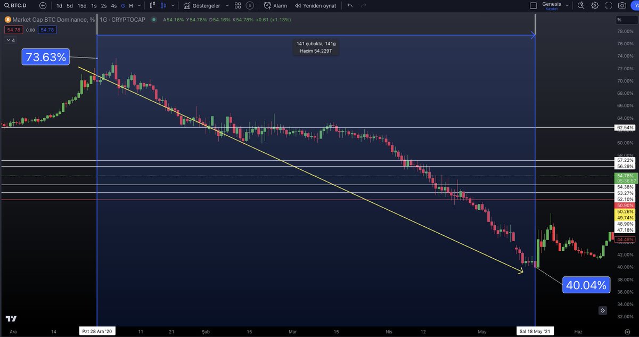The image size is (639, 337).
Task: Click the TradingView logo
Action: click(11, 318)
